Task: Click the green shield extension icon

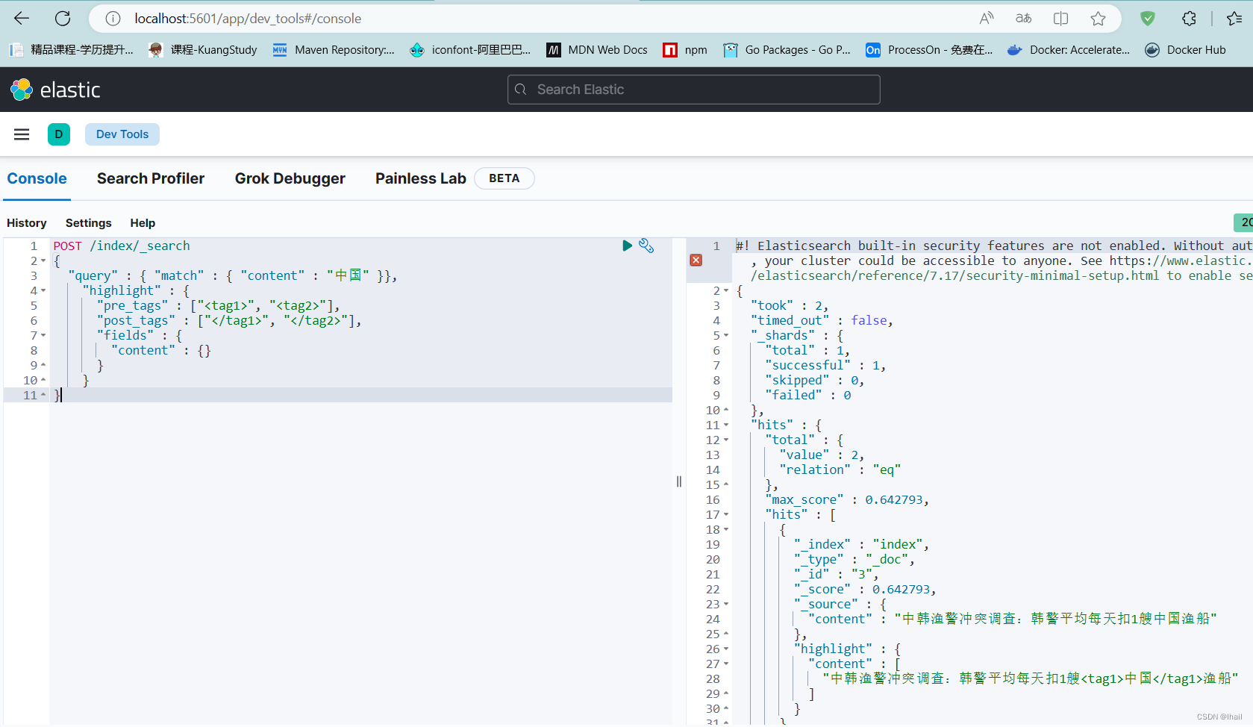Action: point(1148,19)
